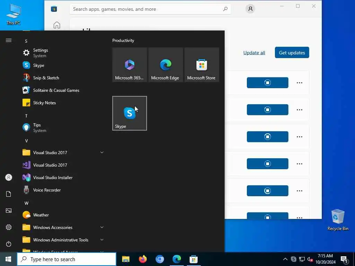355x266 pixels.
Task: Open Skype icon in system tray
Action: pyautogui.click(x=293, y=259)
